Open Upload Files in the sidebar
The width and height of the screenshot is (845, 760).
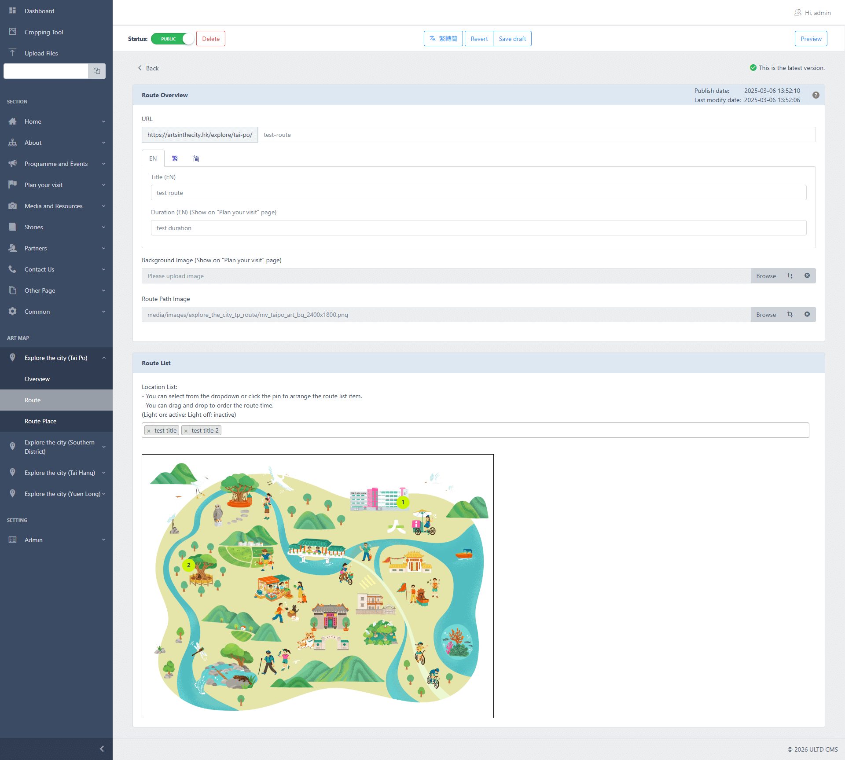(41, 53)
